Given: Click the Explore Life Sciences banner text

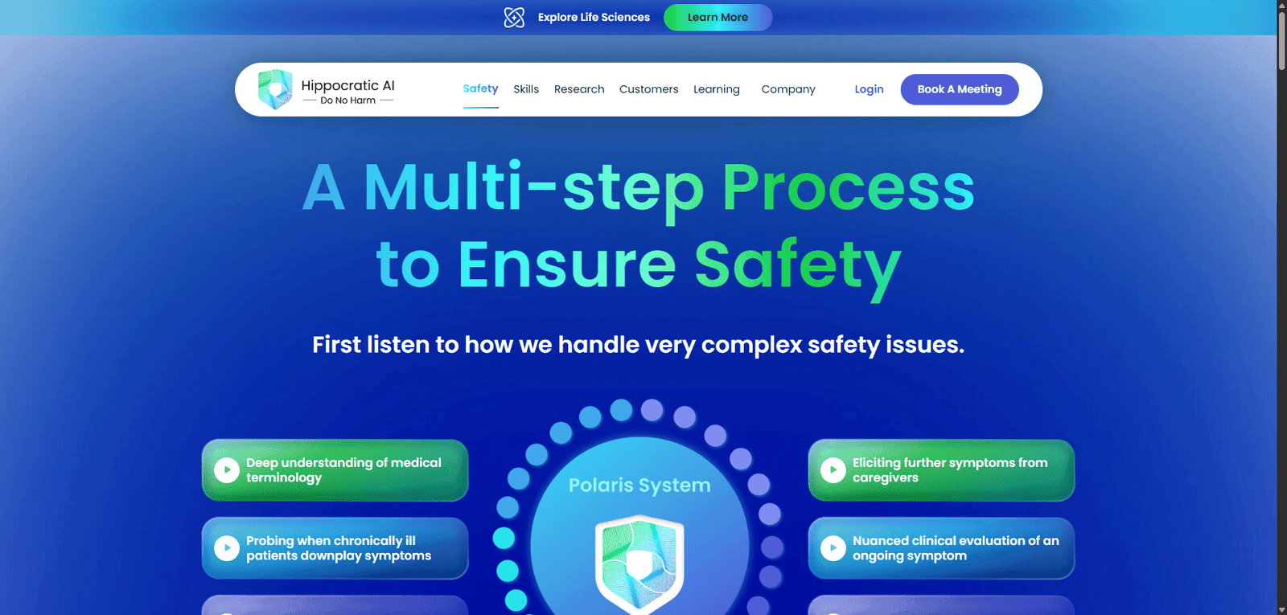Looking at the screenshot, I should point(594,17).
